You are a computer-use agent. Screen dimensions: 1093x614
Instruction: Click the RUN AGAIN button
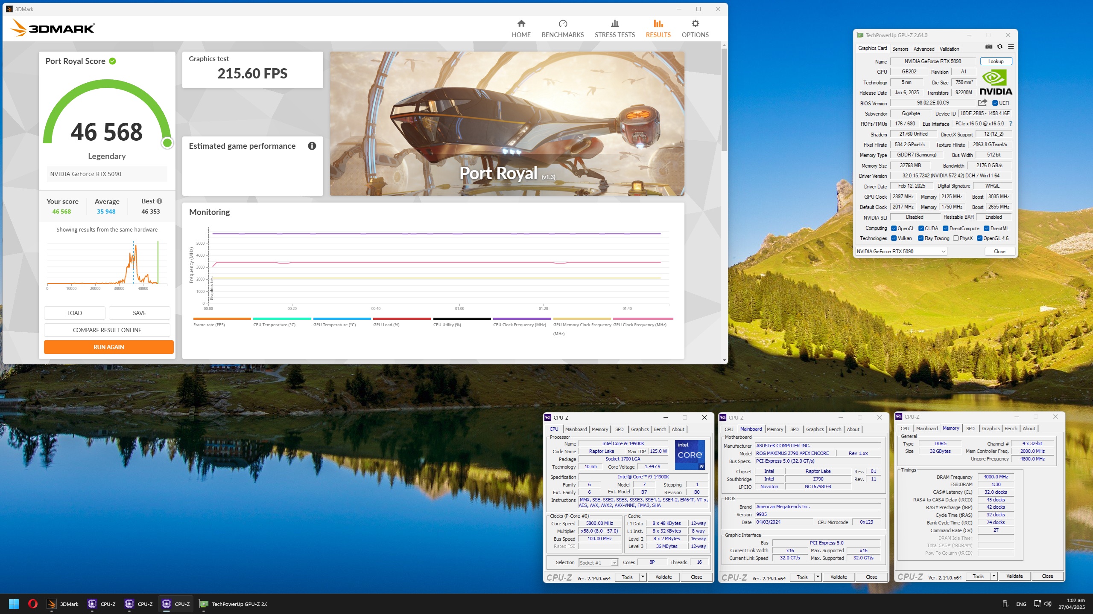coord(108,347)
